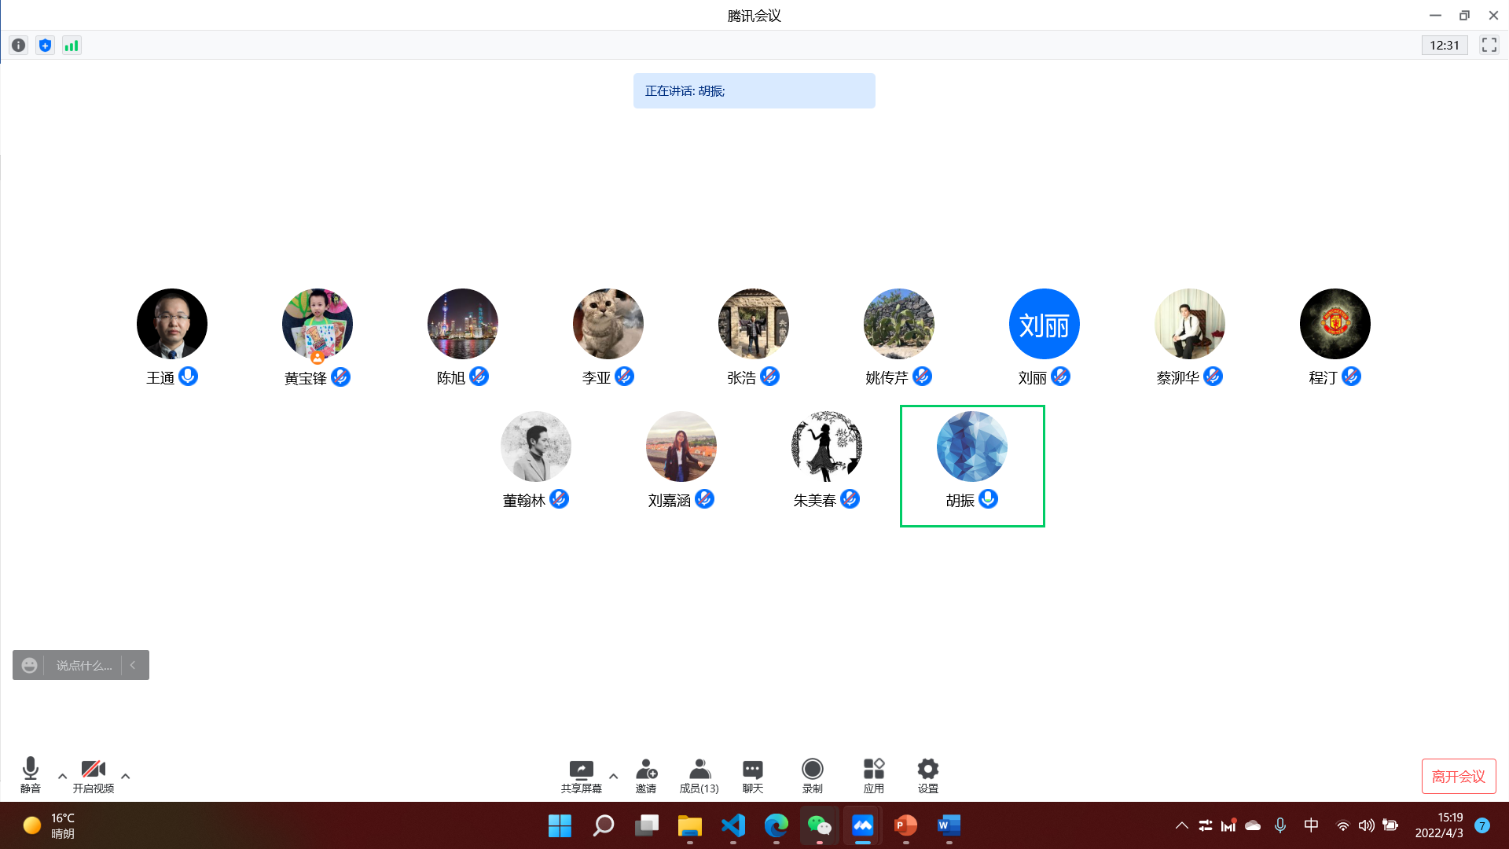Click the 离开会议 leave meeting button
Viewport: 1509px width, 849px height.
coord(1459,777)
